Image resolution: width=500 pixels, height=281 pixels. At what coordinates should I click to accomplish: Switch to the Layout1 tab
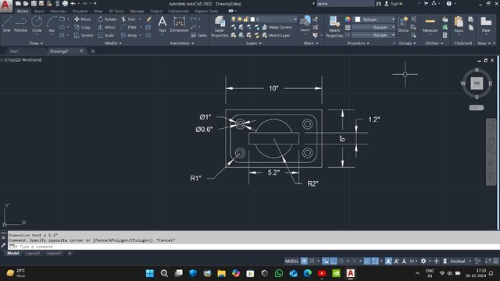click(33, 253)
